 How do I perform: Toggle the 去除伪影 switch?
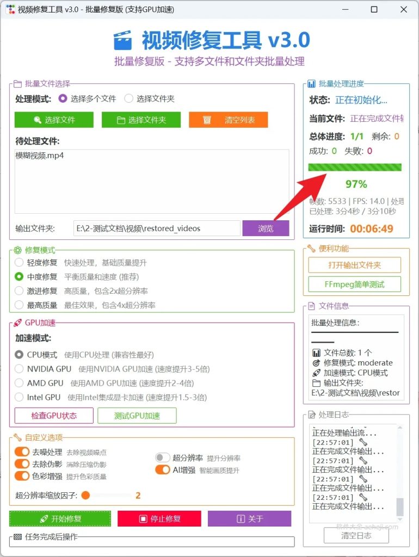point(22,463)
